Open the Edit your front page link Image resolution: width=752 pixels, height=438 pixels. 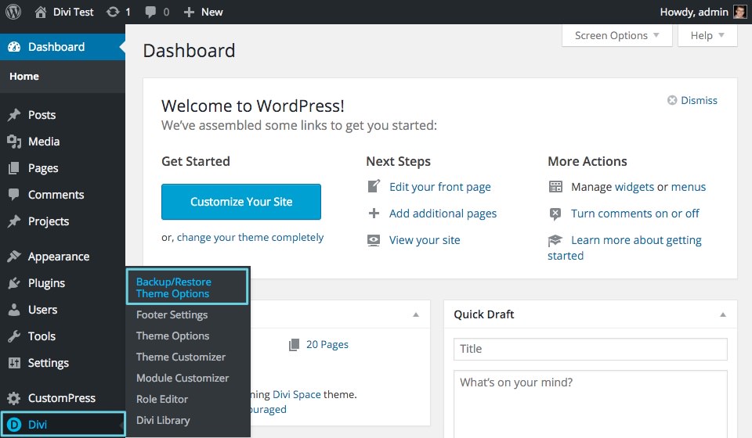click(439, 187)
